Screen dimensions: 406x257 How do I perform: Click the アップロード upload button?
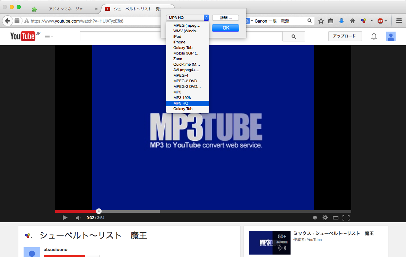[x=345, y=36]
